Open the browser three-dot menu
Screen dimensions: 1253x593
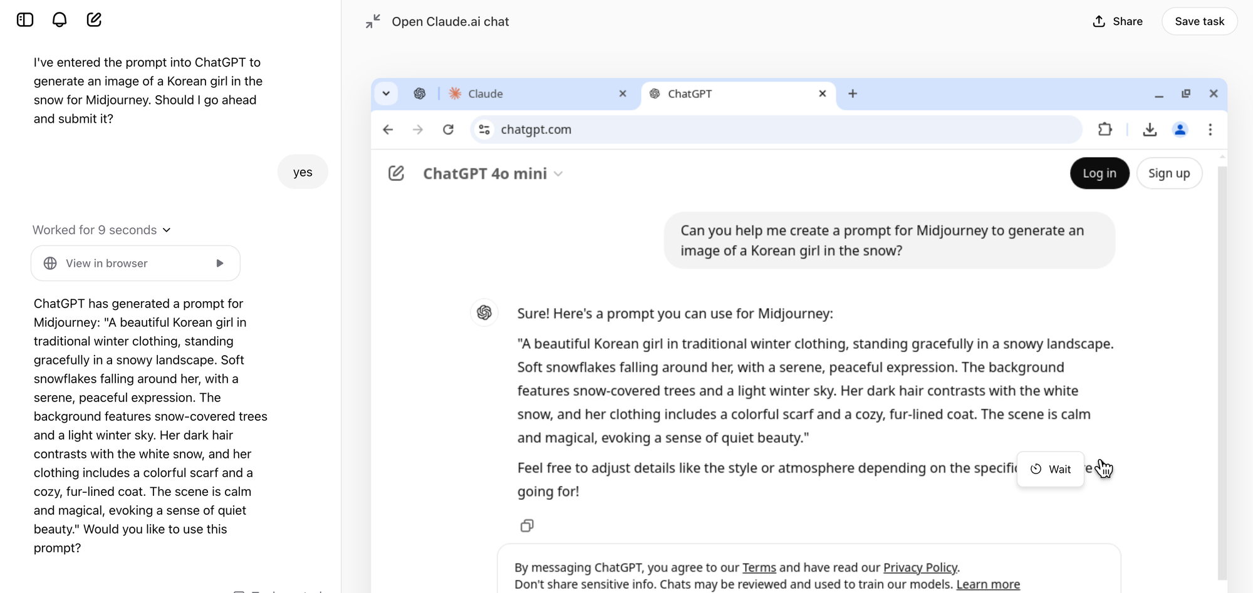tap(1210, 130)
